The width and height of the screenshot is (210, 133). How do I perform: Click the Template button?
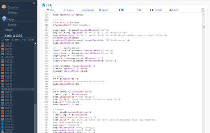click(x=156, y=10)
